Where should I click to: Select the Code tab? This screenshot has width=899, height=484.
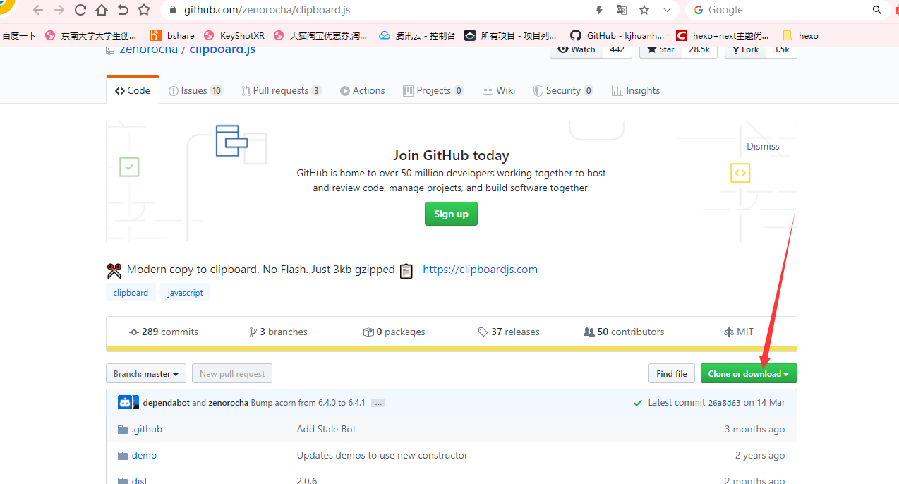(133, 90)
